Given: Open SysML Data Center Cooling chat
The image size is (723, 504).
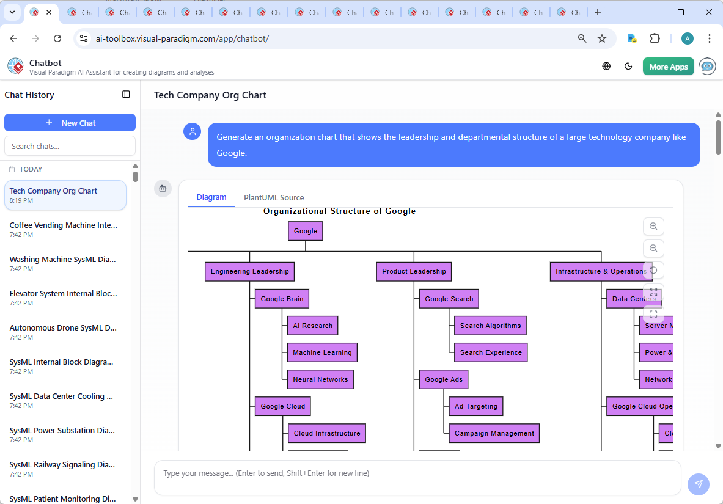Looking at the screenshot, I should pyautogui.click(x=65, y=400).
